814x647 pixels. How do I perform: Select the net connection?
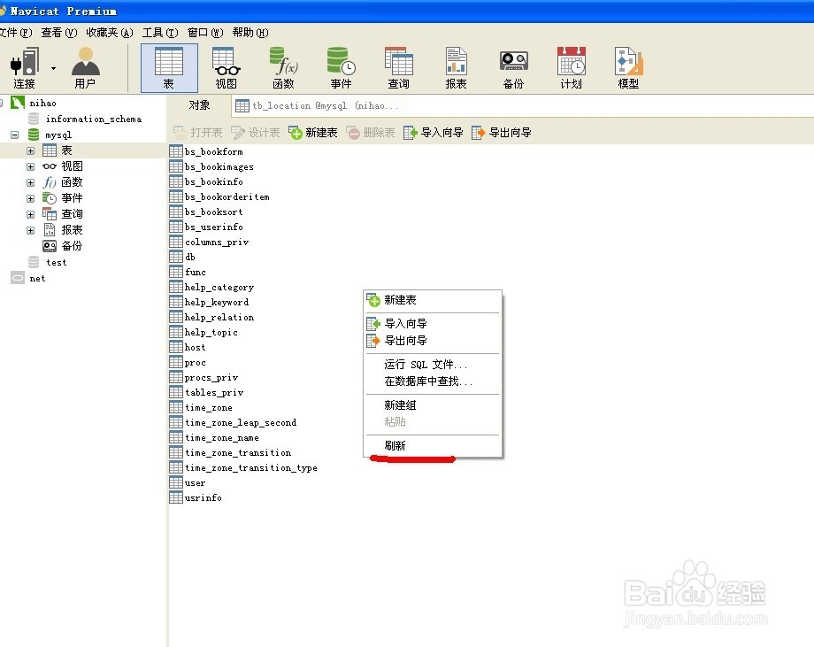(x=37, y=278)
